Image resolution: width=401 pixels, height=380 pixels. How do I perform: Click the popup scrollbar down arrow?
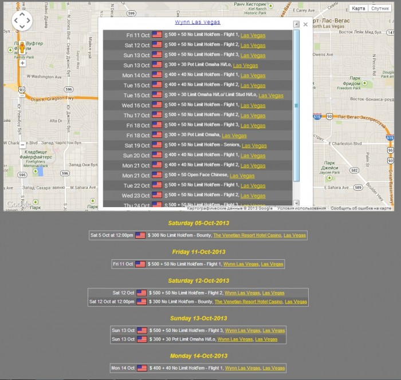(296, 203)
